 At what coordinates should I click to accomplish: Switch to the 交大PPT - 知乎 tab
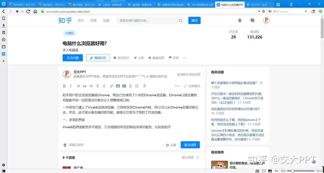[259, 4]
